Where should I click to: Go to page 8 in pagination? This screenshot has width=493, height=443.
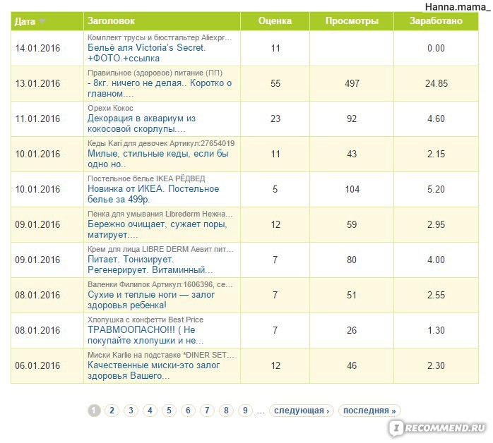coord(226,411)
